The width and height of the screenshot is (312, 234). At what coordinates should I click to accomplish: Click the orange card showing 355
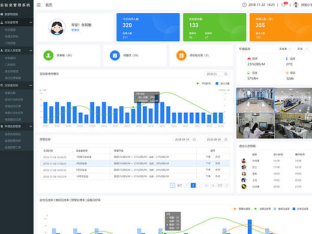[x=281, y=27]
